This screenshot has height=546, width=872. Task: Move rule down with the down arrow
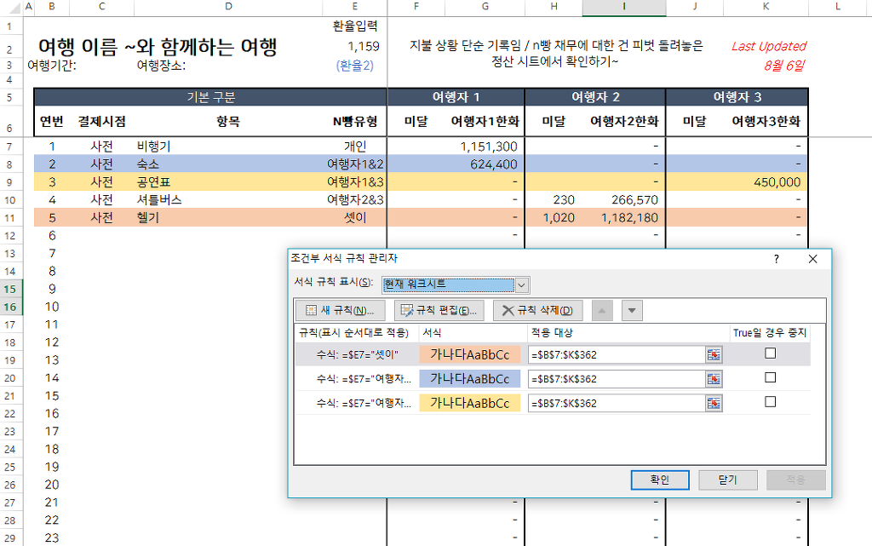tap(631, 310)
